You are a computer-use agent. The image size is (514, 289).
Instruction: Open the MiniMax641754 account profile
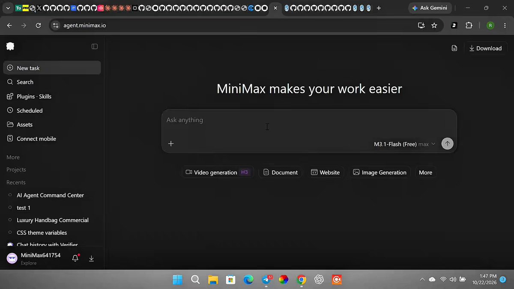tap(34, 258)
